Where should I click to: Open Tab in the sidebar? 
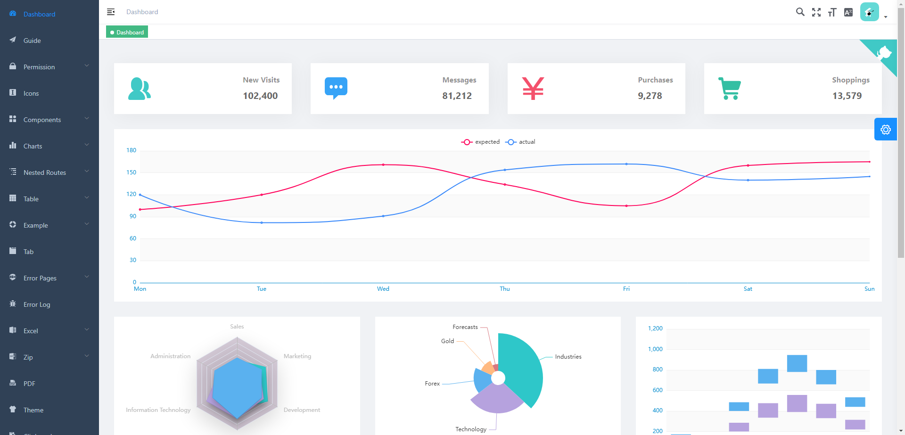(49, 252)
